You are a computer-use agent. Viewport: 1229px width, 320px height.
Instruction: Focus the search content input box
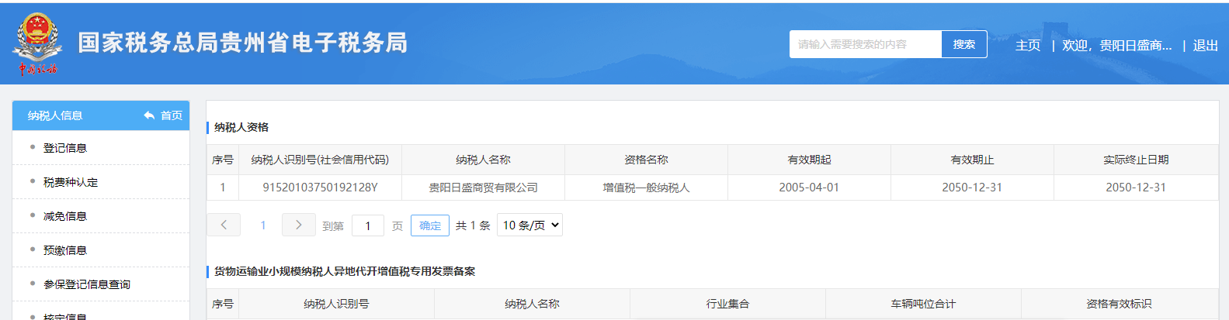(865, 44)
